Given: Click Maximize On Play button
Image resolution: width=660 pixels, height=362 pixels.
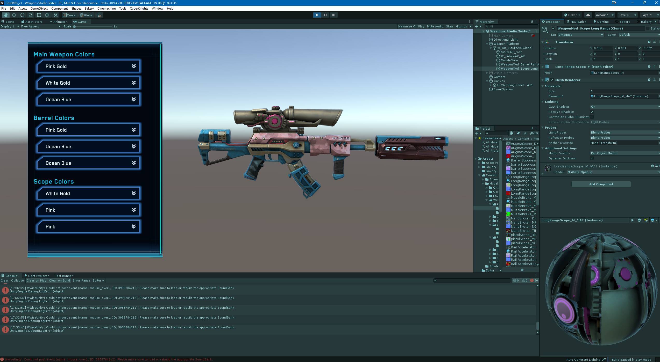Looking at the screenshot, I should click(411, 26).
